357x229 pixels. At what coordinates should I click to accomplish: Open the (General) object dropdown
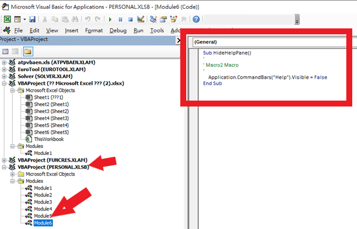click(270, 42)
